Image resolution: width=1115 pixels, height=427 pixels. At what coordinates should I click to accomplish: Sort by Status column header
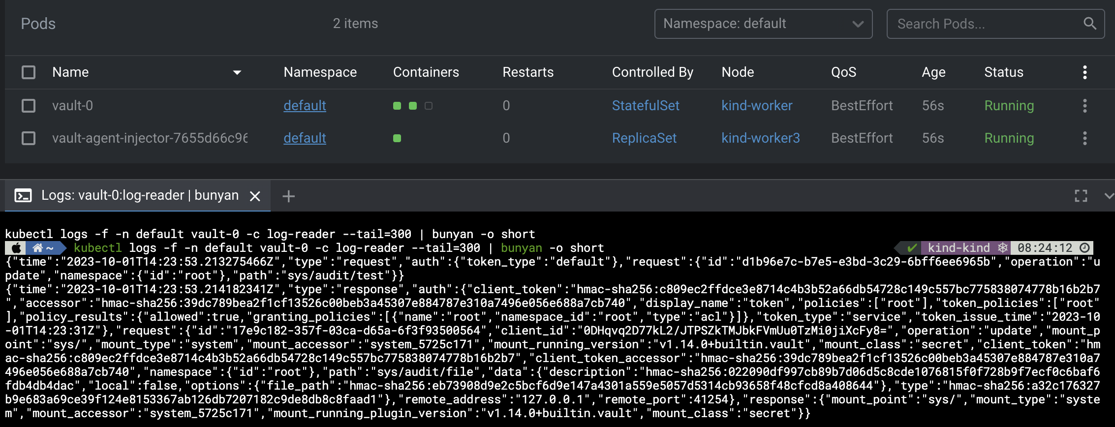click(1004, 72)
